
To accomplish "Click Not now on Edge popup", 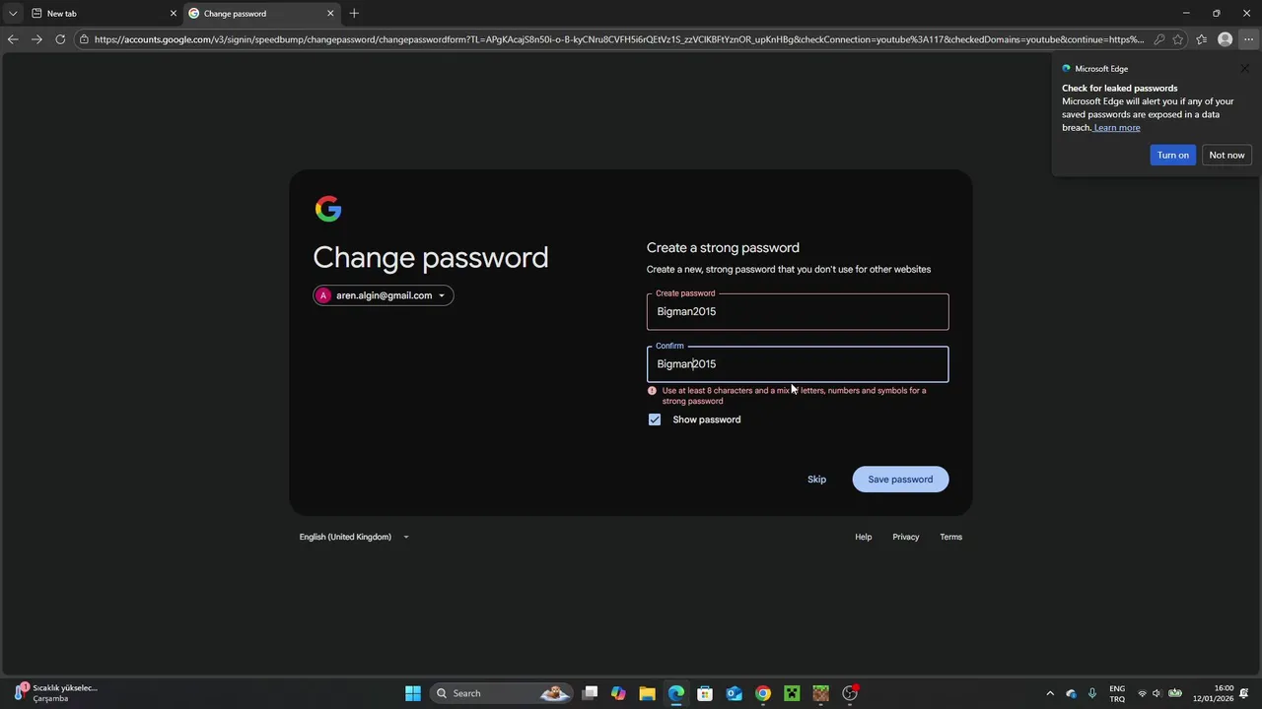I will [1227, 155].
